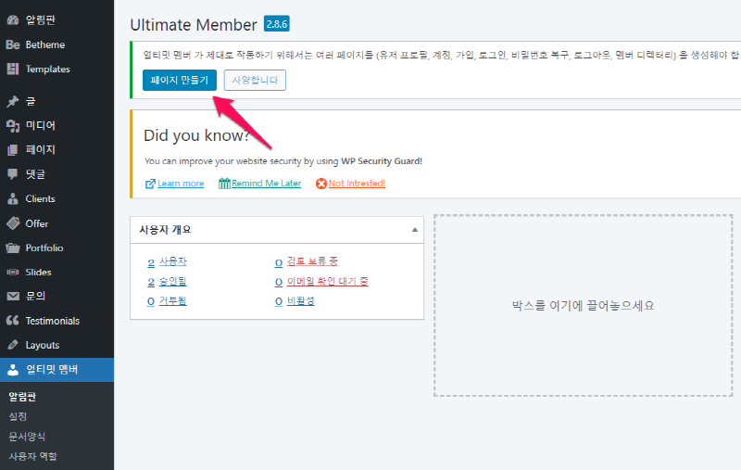This screenshot has width=741, height=470.
Task: Open 문서양식 submenu item
Action: [x=27, y=437]
